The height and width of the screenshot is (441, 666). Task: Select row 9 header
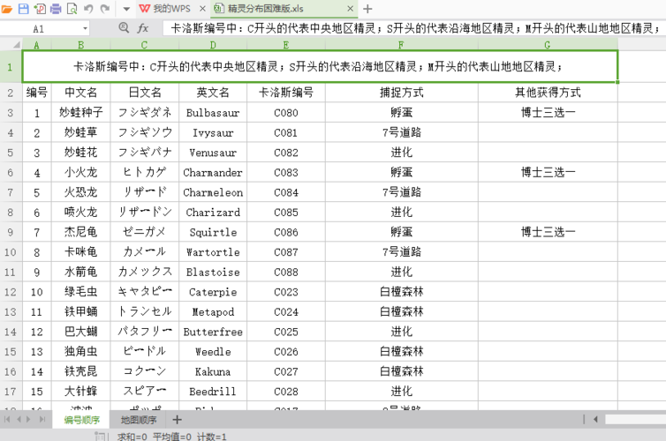click(x=11, y=232)
